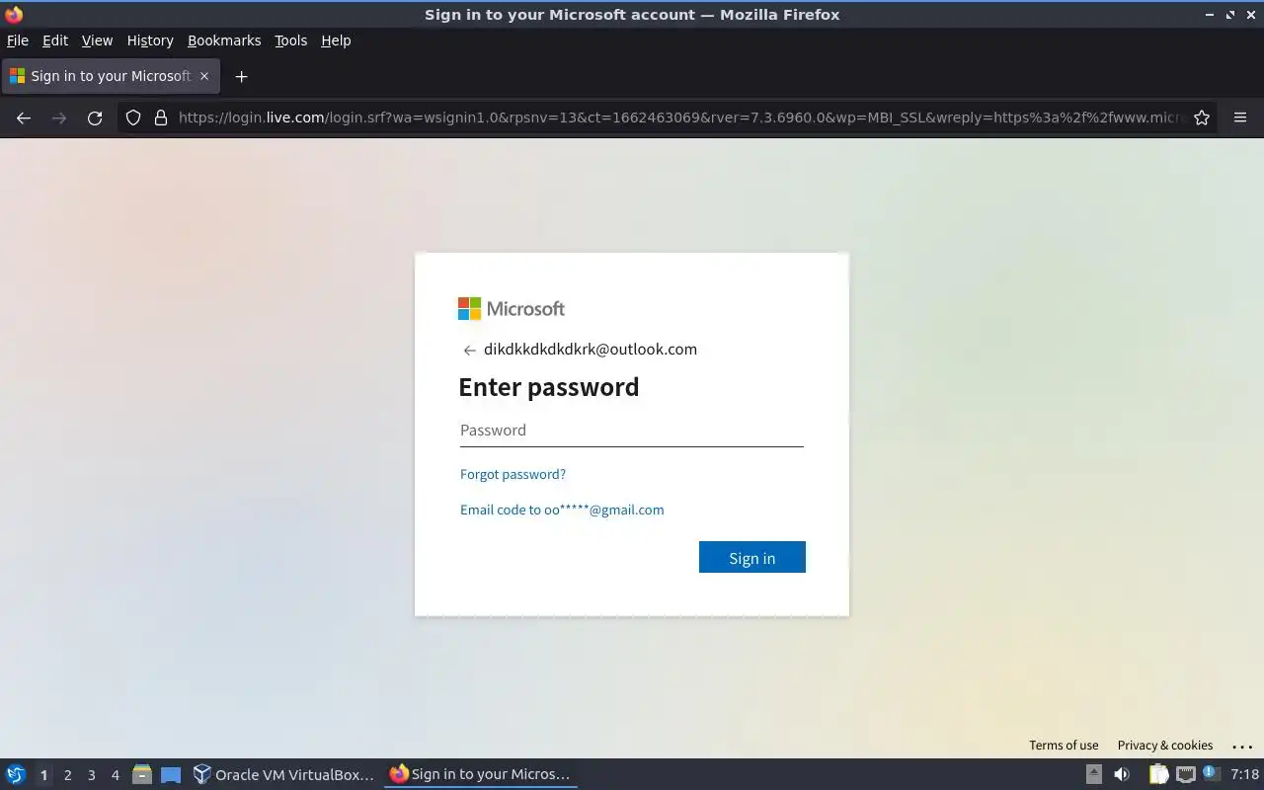This screenshot has height=790, width=1264.
Task: Switch to workspace 2 in taskbar
Action: (x=67, y=775)
